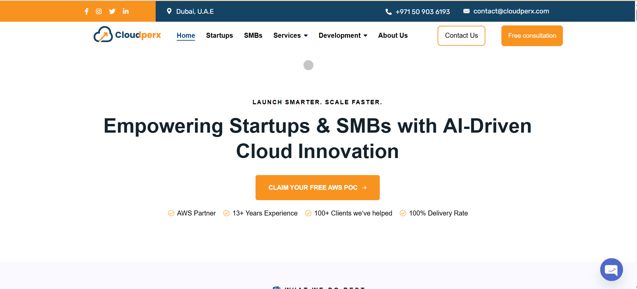Click the 13+ Years Experience checkmark icon
This screenshot has width=637, height=289.
point(226,213)
